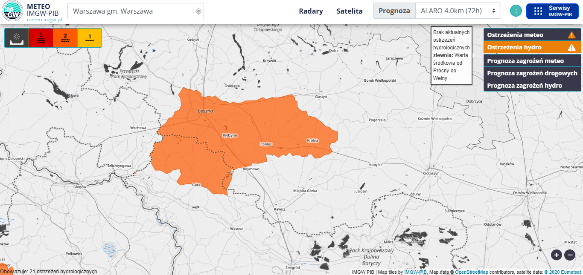Toggle the orange level 2 hydro warning filter
The image size is (583, 275).
tap(65, 37)
